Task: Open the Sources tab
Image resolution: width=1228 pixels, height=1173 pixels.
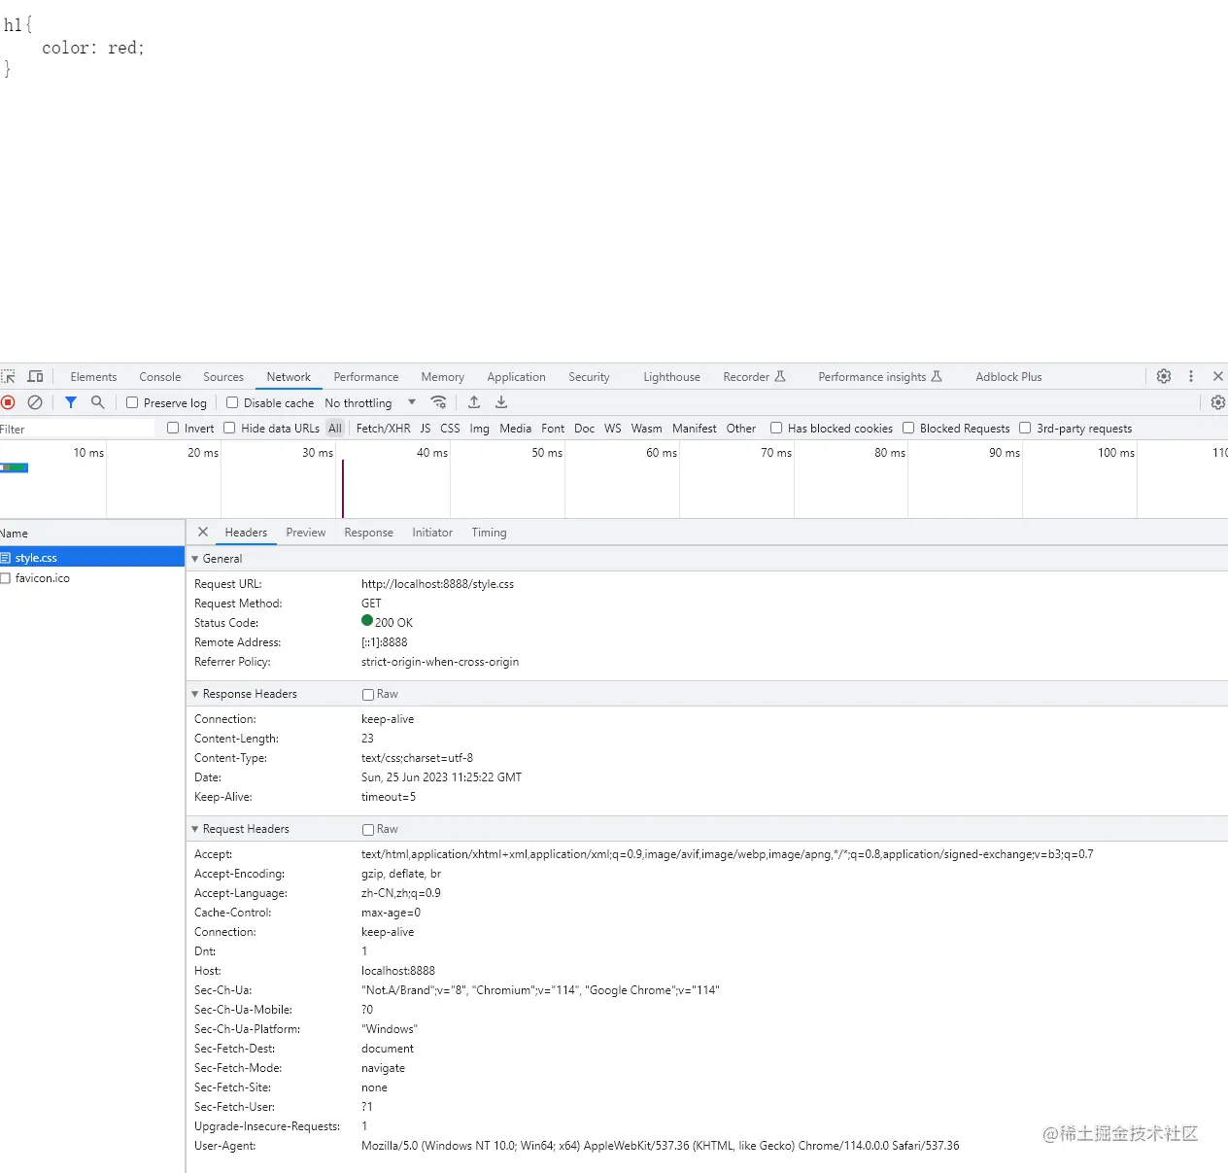Action: 223,377
